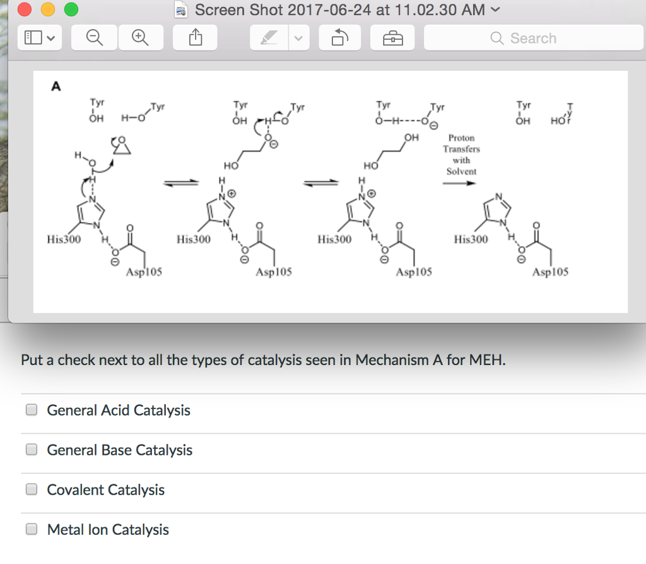
Task: Check the Metal Ion Catalysis option
Action: [x=31, y=529]
